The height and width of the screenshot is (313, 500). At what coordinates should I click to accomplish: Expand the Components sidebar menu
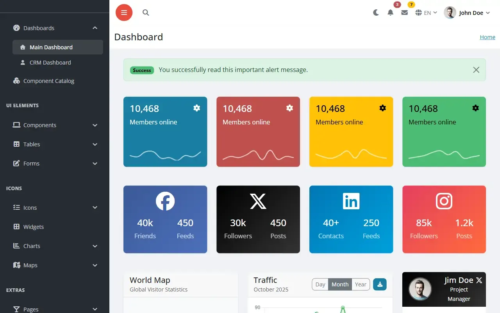click(x=55, y=125)
